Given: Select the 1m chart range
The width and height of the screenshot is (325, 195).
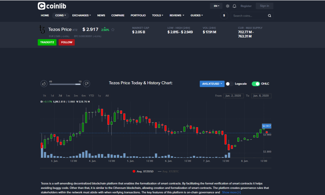Looking at the screenshot, I should [68, 96].
